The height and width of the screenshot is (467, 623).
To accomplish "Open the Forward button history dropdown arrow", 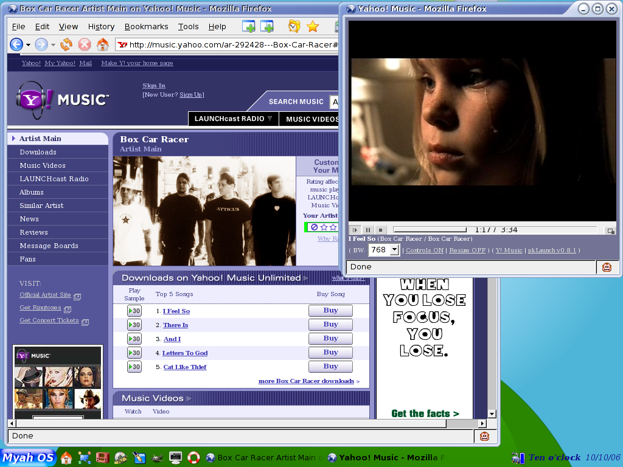I will (54, 45).
